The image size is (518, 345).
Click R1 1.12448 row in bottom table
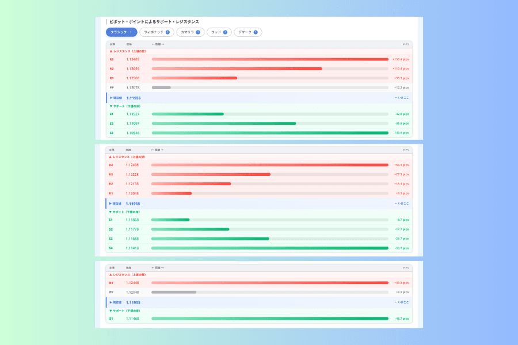point(259,283)
